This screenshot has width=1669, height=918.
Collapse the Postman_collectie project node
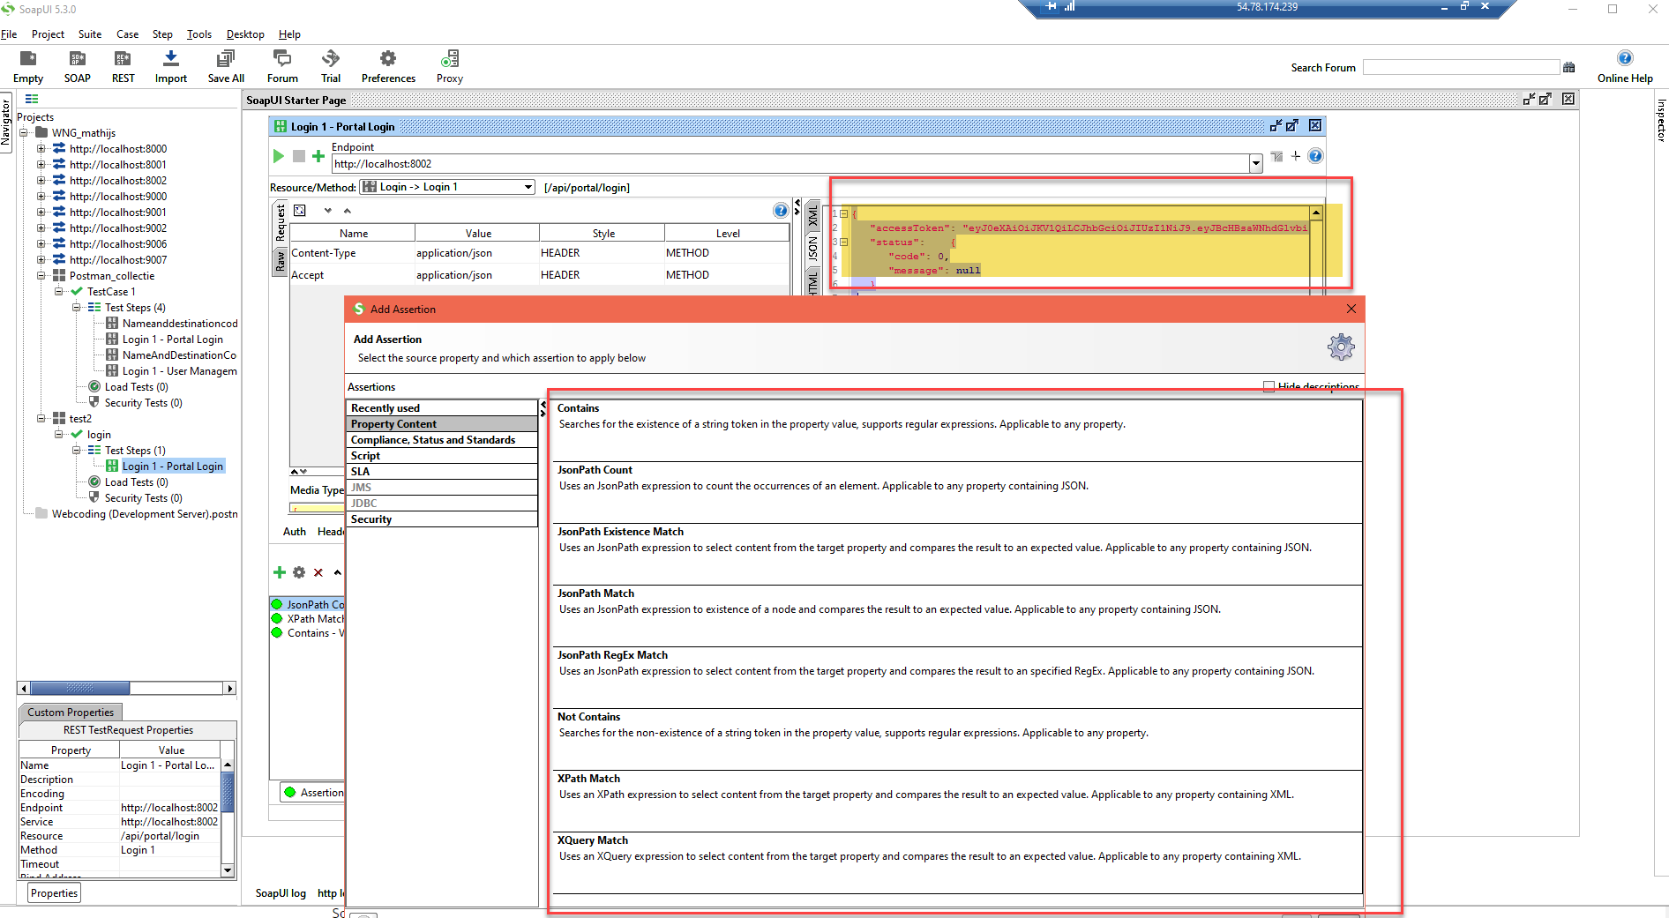pyautogui.click(x=41, y=276)
